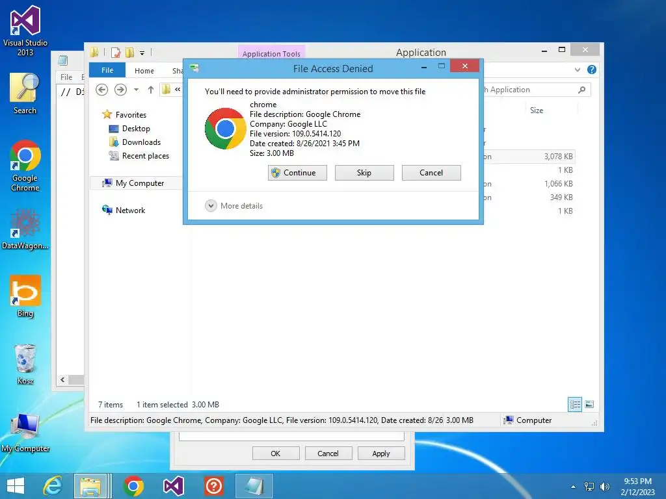The height and width of the screenshot is (499, 666).
Task: Click the Properties quick access icon
Action: pyautogui.click(x=116, y=53)
